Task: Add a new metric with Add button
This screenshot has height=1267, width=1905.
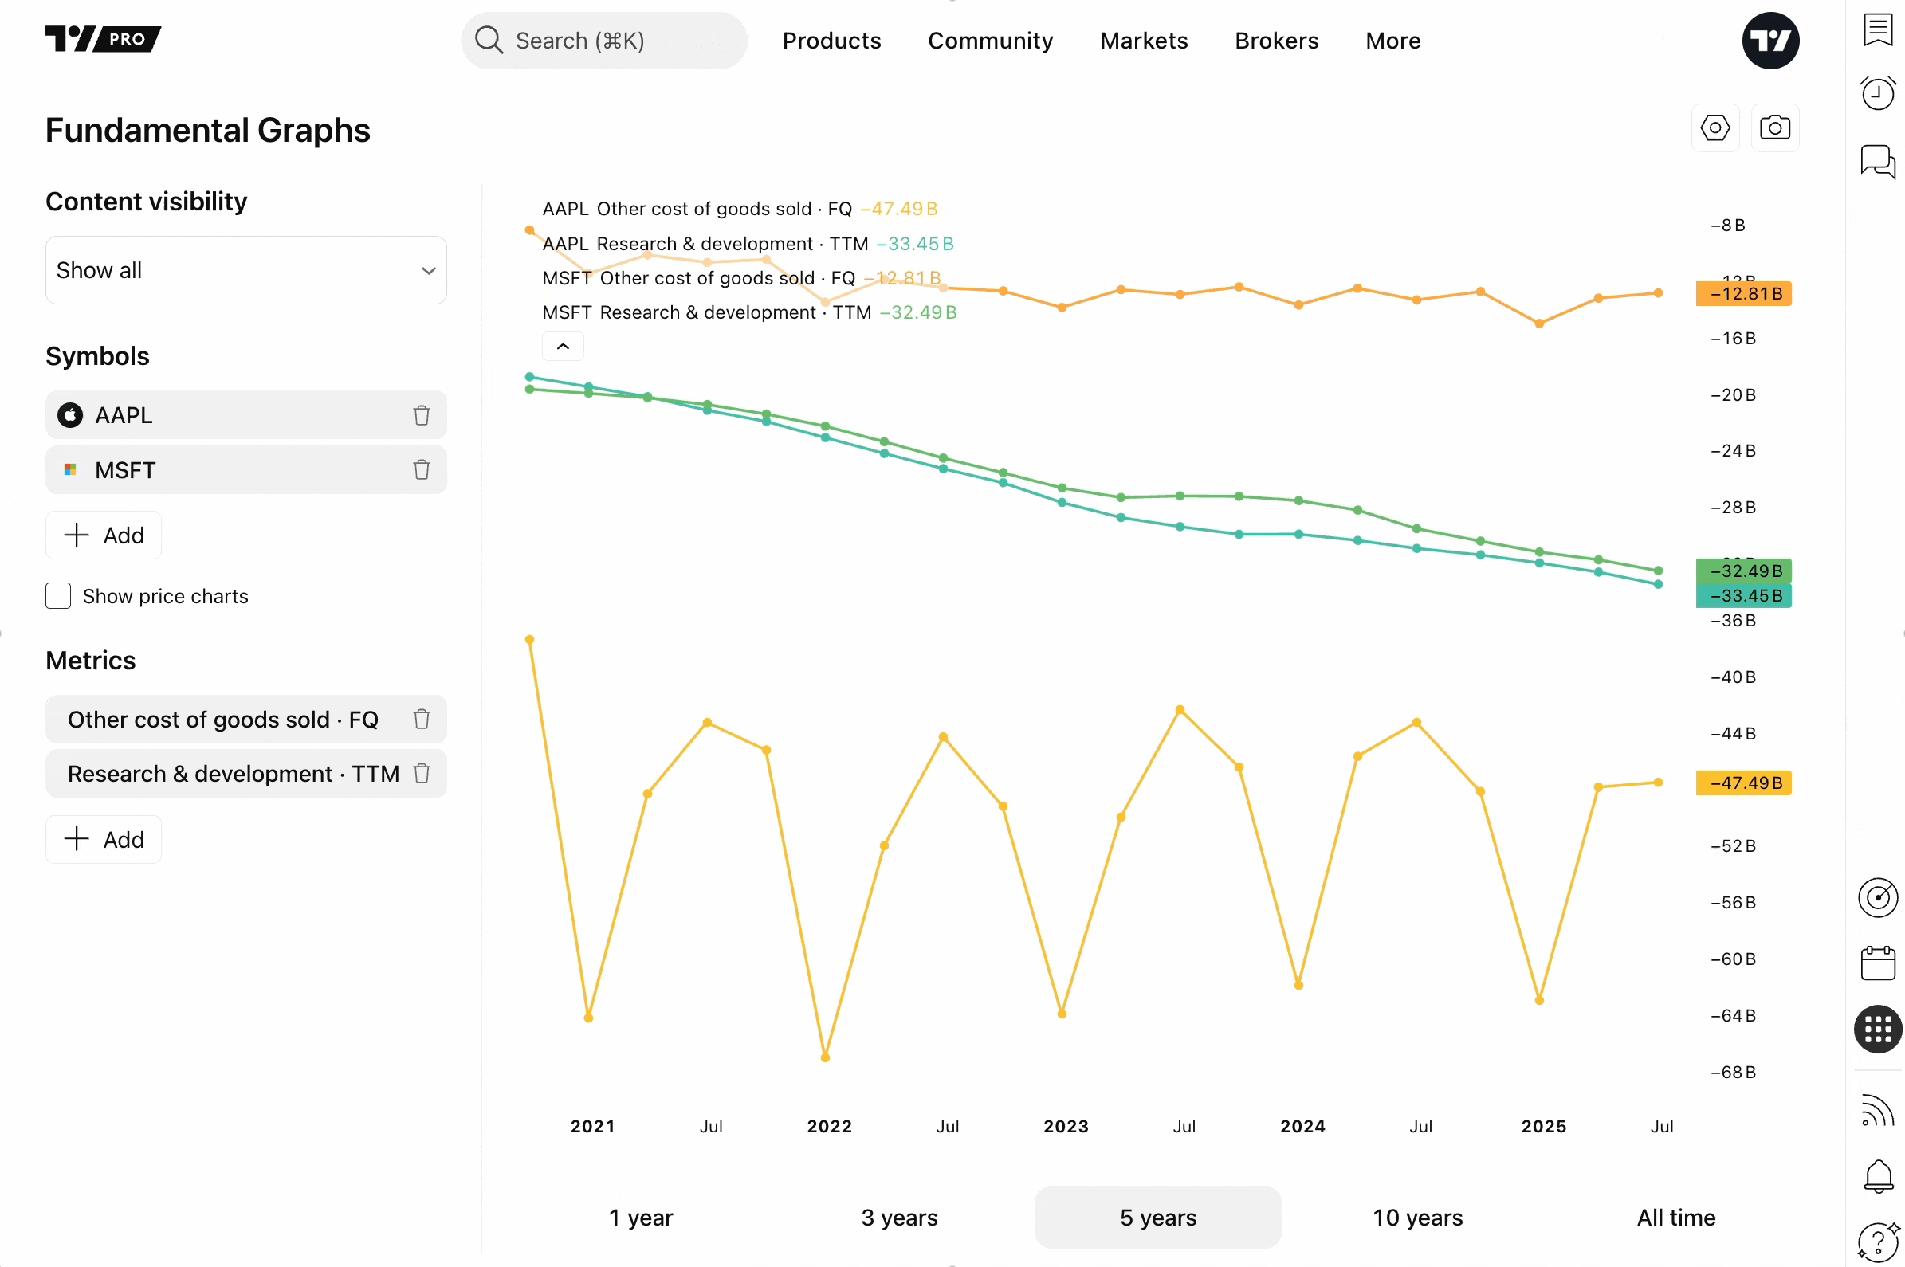Action: pos(104,840)
